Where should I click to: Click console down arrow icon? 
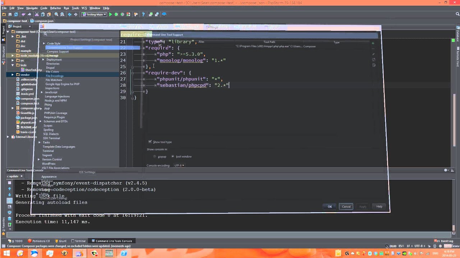coord(10,195)
